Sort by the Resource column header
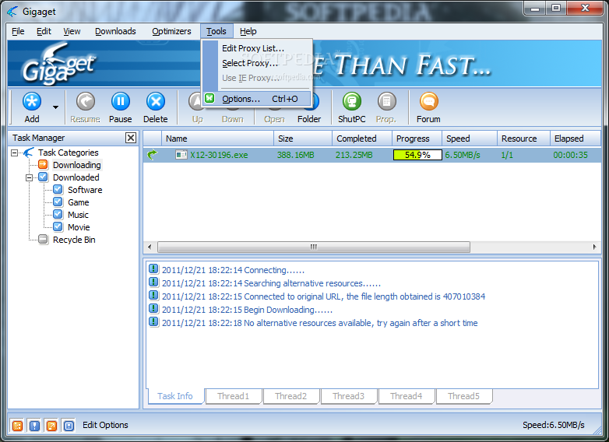This screenshot has width=609, height=442. [x=524, y=139]
